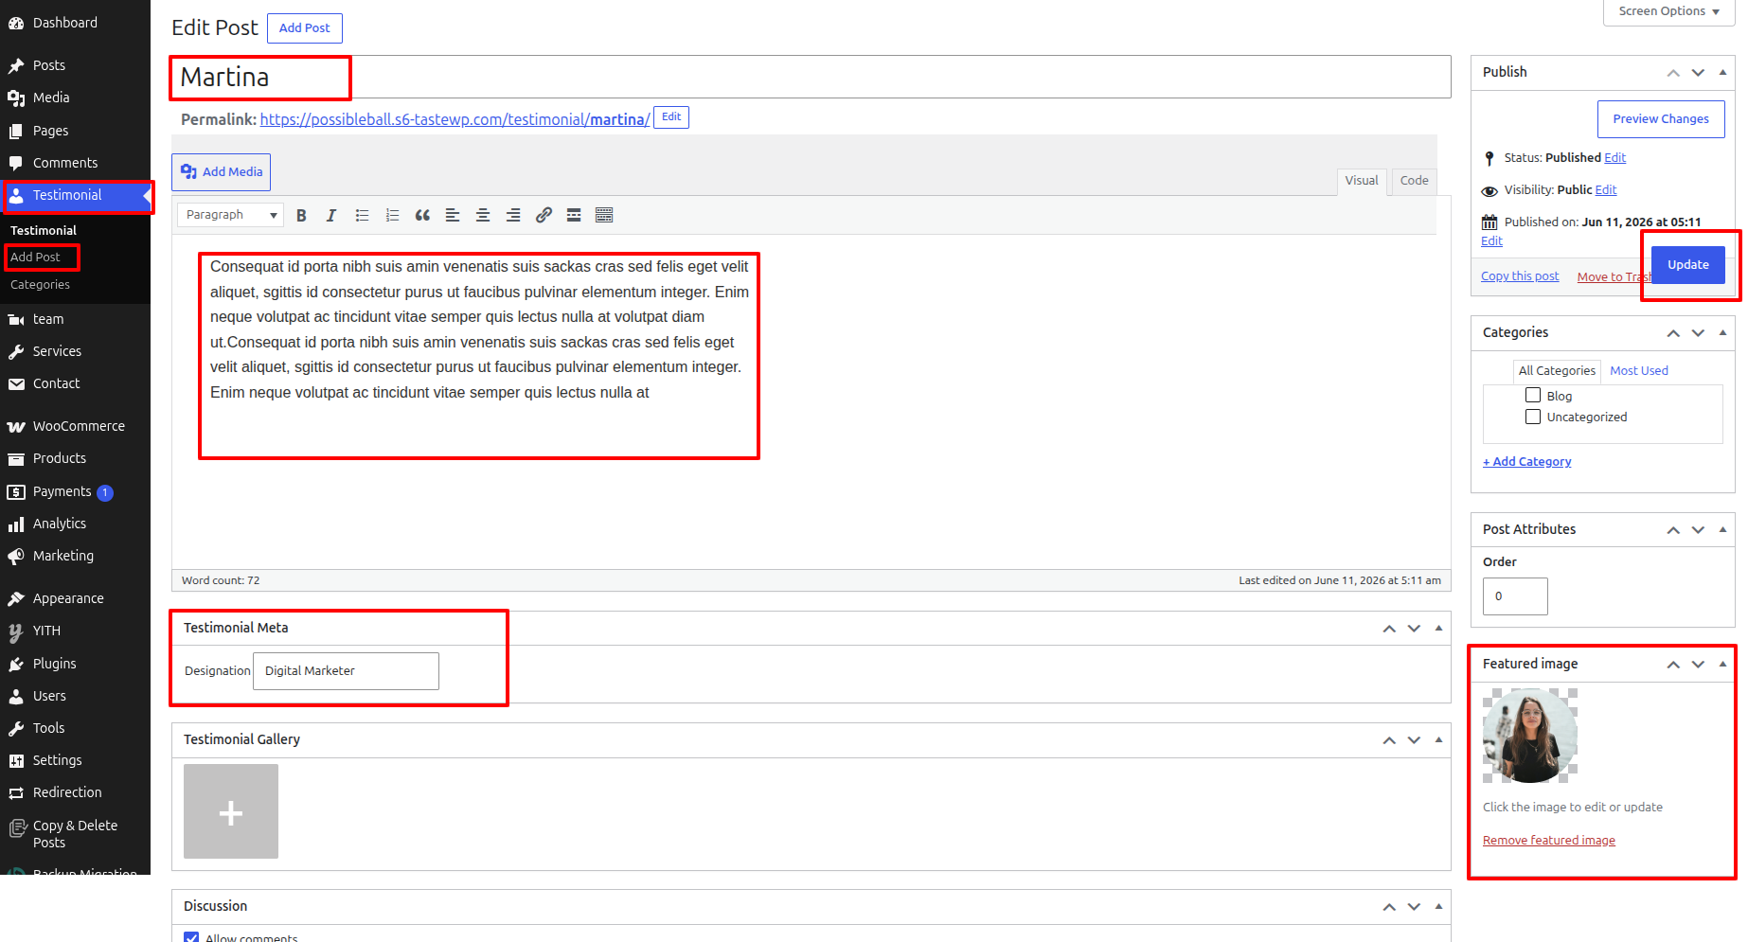The image size is (1748, 942).
Task: Insert a numbered list
Action: click(x=392, y=215)
